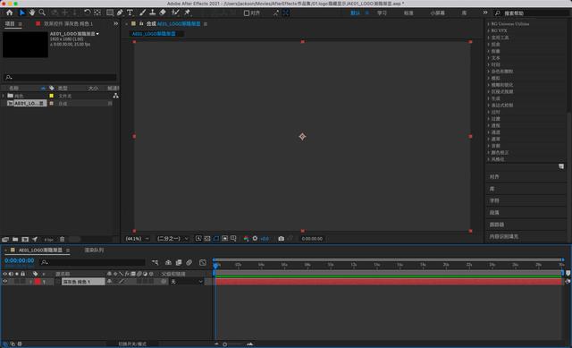The width and height of the screenshot is (572, 348).
Task: Switch to the Project panel tab
Action: point(10,24)
